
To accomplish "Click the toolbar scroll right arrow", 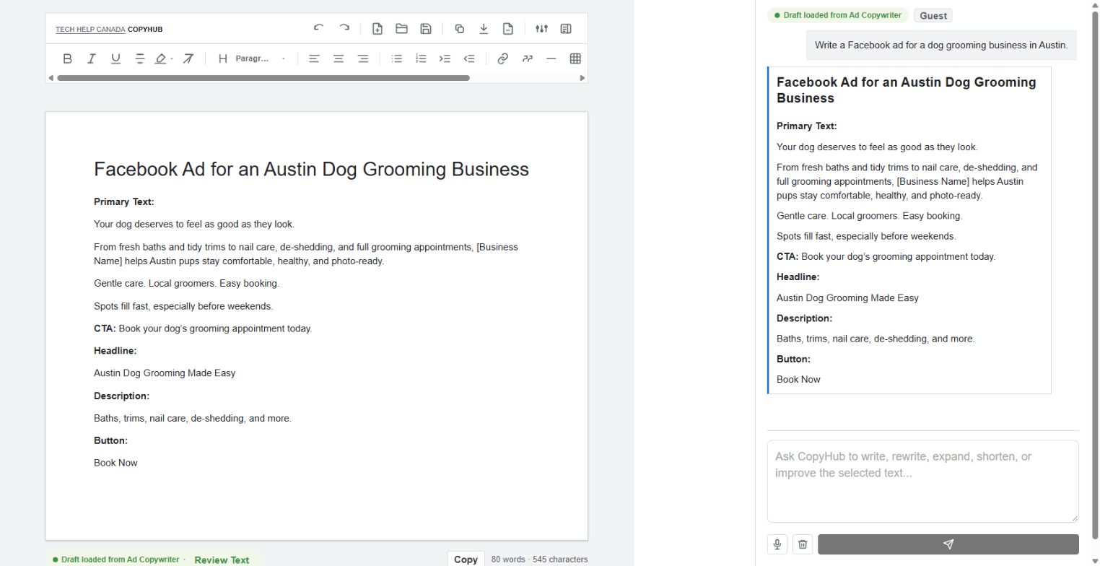I will [x=582, y=77].
